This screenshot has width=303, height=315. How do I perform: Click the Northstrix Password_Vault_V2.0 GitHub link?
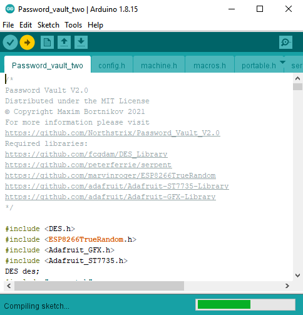tap(112, 133)
